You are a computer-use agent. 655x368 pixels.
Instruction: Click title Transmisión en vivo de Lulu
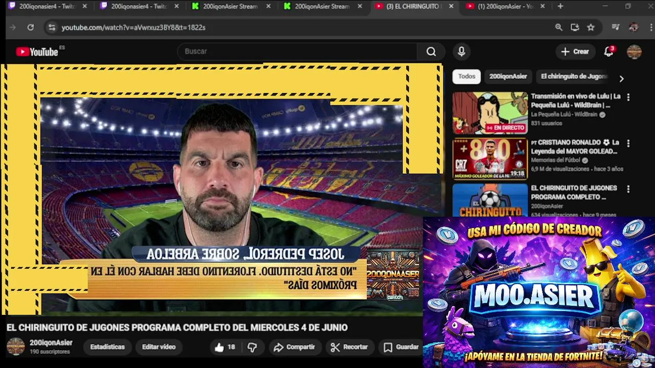[x=575, y=100]
